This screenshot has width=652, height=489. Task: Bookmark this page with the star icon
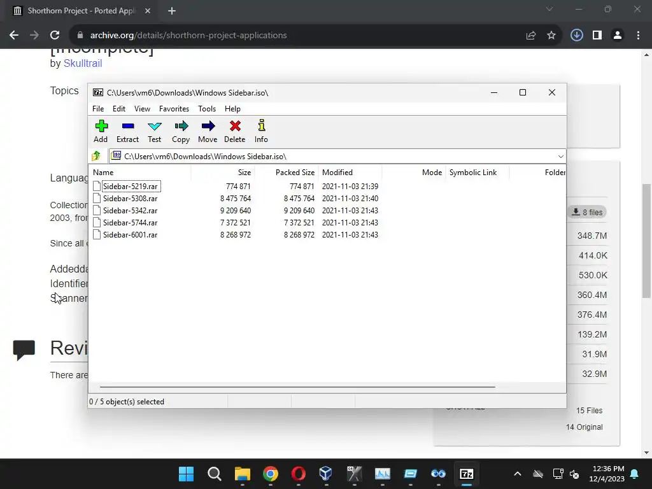coord(551,36)
